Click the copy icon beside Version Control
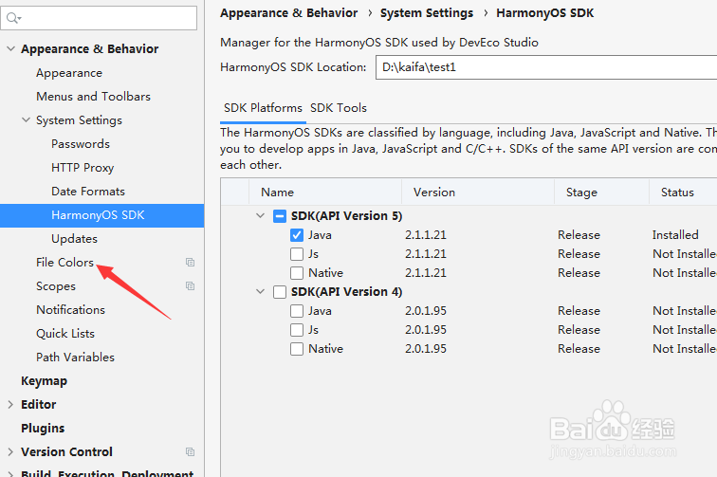 point(190,452)
